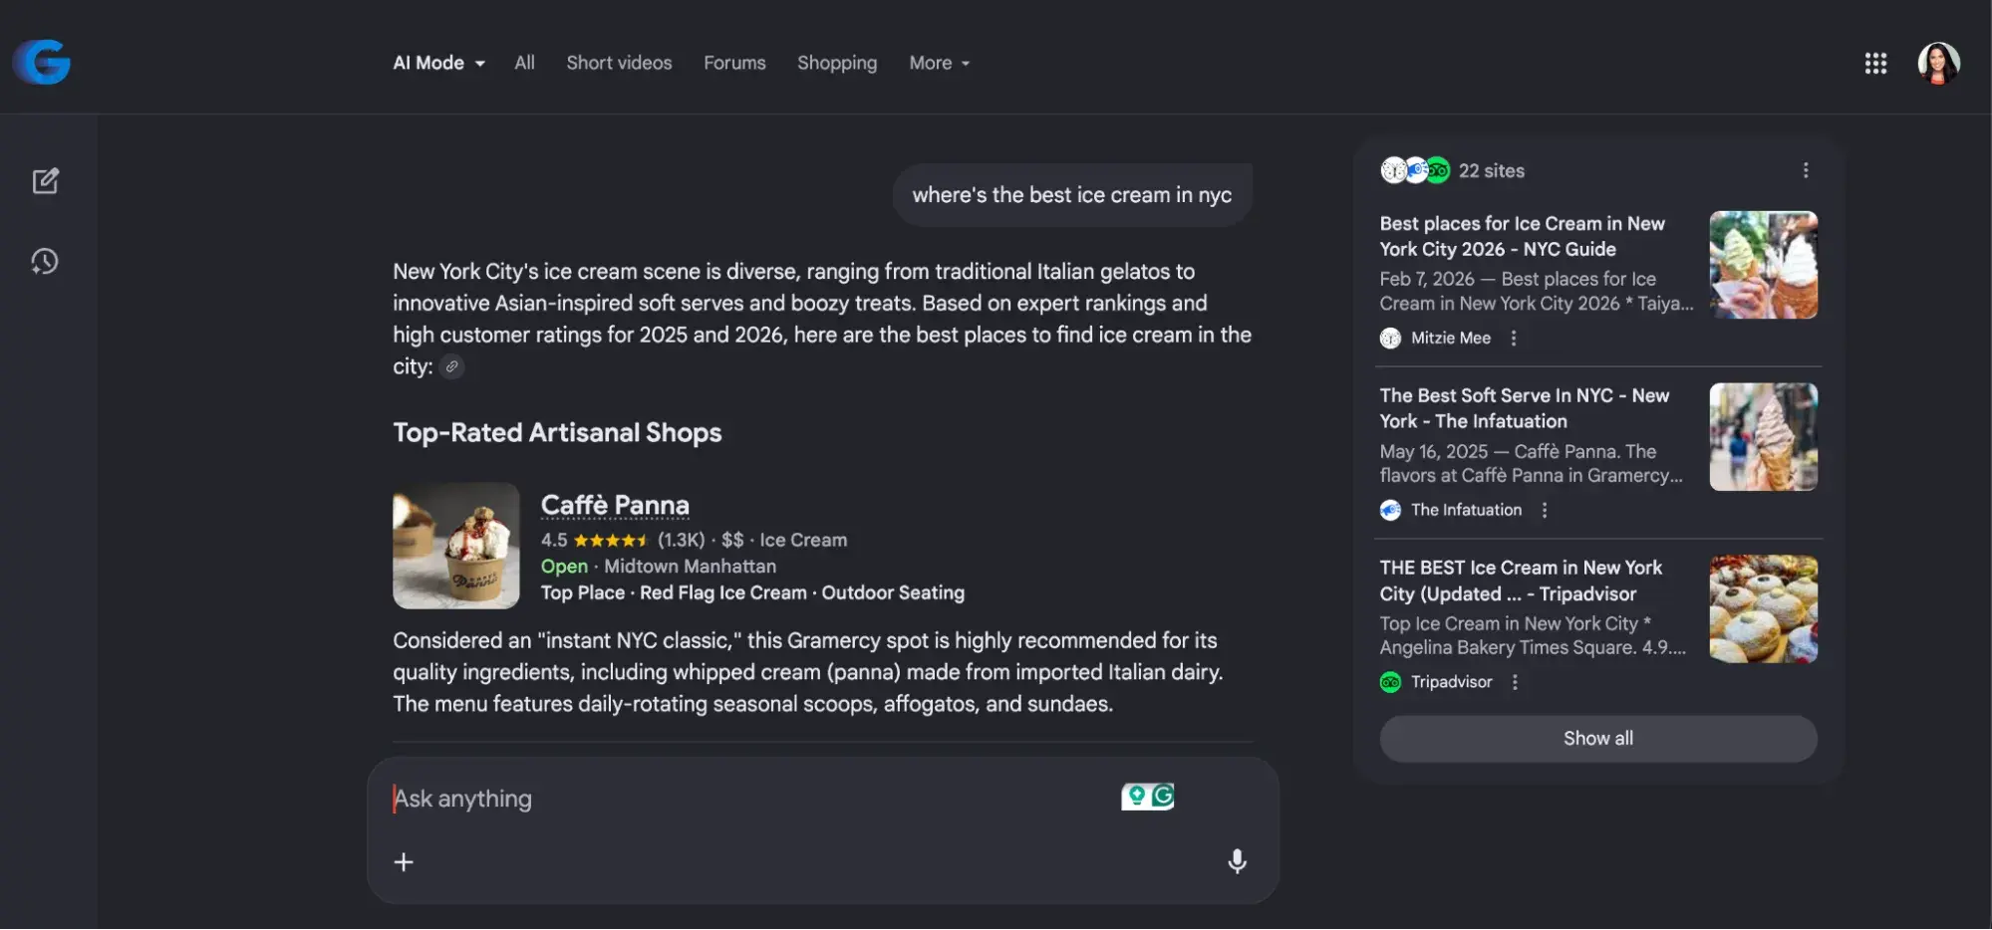
Task: Open the Google apps grid
Action: click(x=1876, y=63)
